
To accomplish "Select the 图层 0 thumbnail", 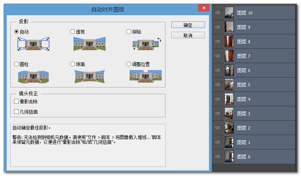I will 229,156.
